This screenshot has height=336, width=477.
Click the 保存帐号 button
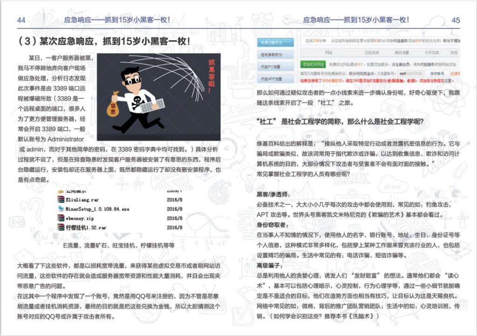(x=437, y=73)
